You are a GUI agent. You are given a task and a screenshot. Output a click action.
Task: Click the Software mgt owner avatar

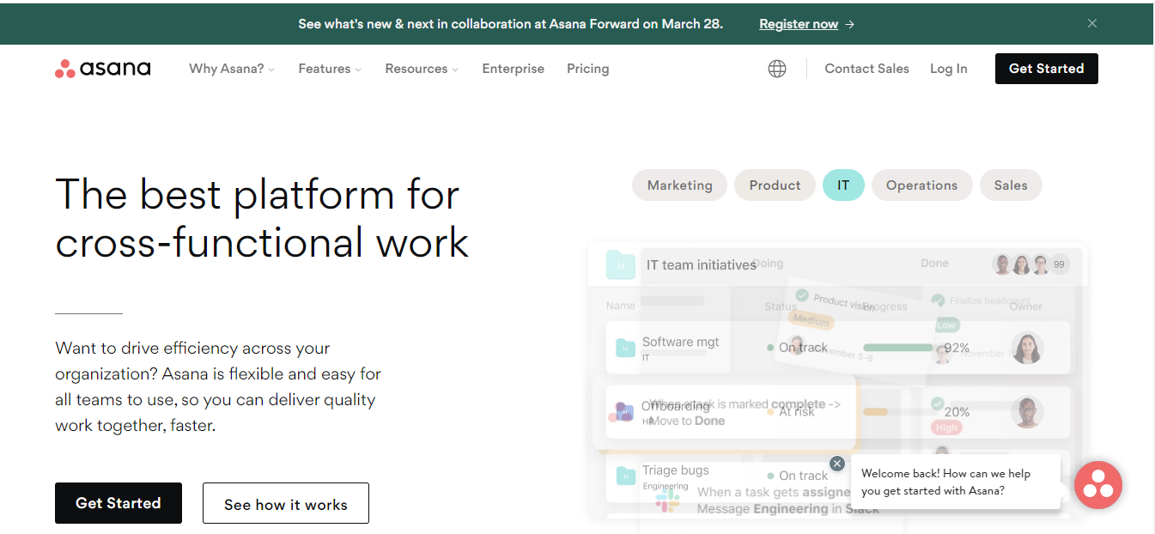[1027, 348]
